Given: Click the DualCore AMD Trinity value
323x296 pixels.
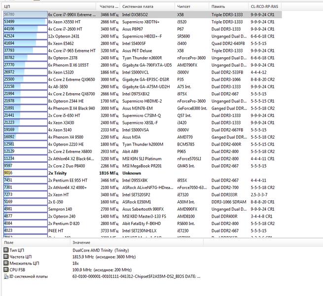Looking at the screenshot, I should (101, 250).
